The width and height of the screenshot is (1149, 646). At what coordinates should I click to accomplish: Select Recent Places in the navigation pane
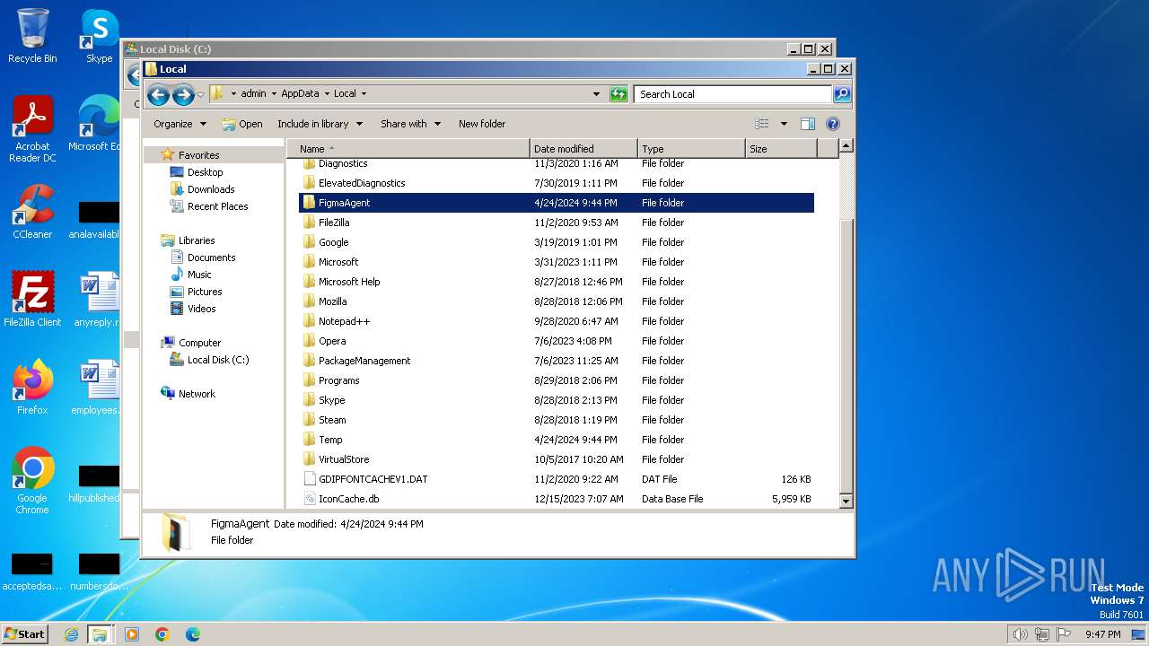(x=217, y=206)
